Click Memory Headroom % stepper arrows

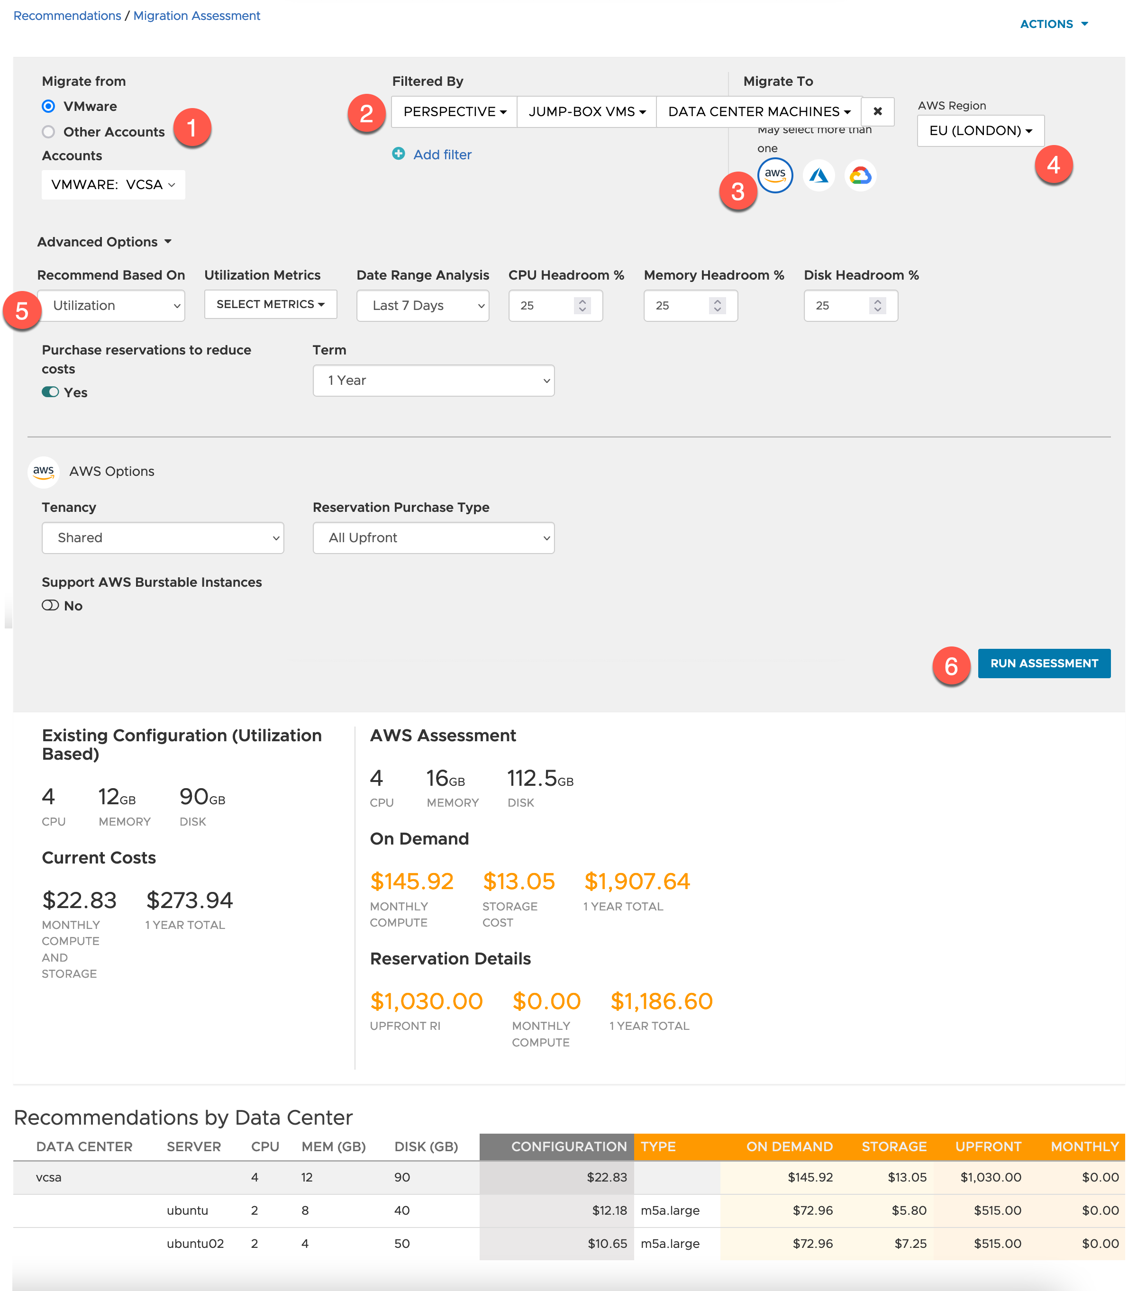point(717,305)
